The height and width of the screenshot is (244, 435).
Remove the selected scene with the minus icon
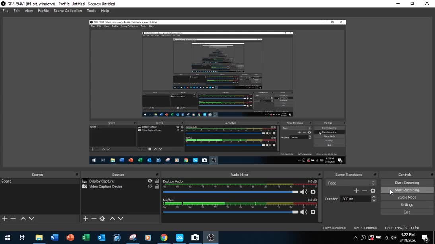tap(13, 219)
